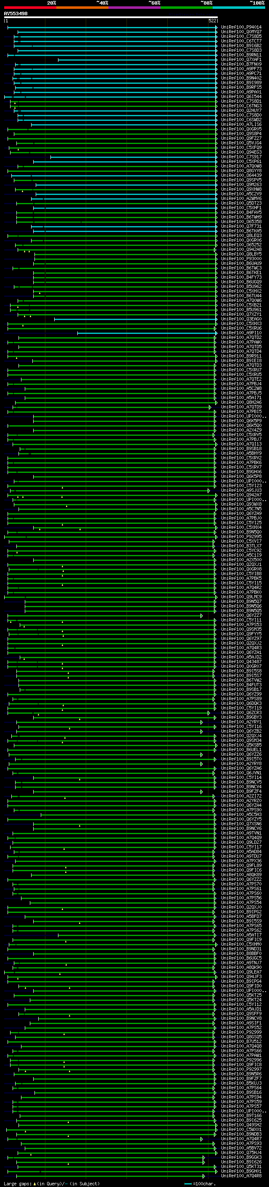Select the label UniRef100_B9RFS5
The width and height of the screenshot is (269, 1187).
[241, 87]
